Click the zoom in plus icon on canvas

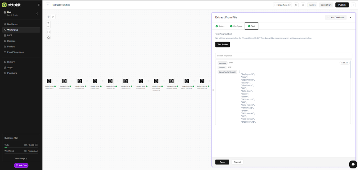coord(48,23)
